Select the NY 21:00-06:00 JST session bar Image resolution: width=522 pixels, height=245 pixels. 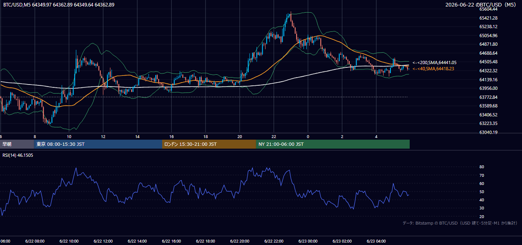(333, 144)
